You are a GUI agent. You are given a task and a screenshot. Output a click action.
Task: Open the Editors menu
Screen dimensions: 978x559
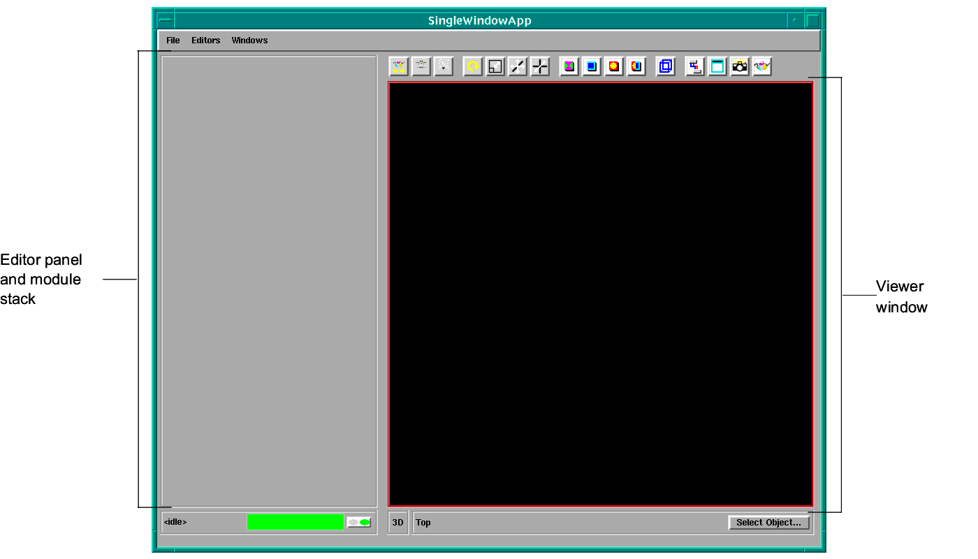point(205,41)
